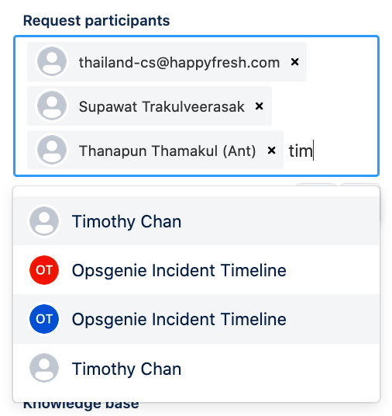The image size is (392, 416).
Task: Click the partially hidden Knowledge base heading
Action: tap(81, 405)
